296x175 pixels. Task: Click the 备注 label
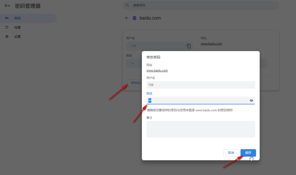point(149,118)
